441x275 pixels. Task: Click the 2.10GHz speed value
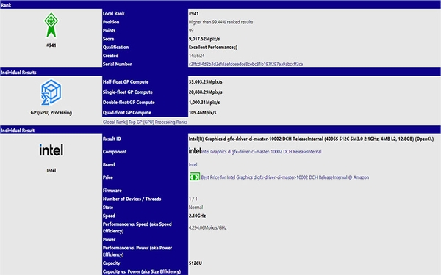coord(197,216)
